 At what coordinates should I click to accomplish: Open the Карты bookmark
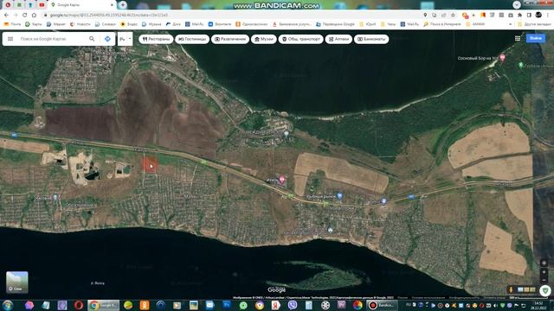click(x=34, y=24)
